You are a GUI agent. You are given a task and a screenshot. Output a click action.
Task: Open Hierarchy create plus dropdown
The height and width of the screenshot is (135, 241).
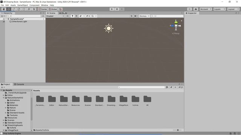(x=3, y=16)
